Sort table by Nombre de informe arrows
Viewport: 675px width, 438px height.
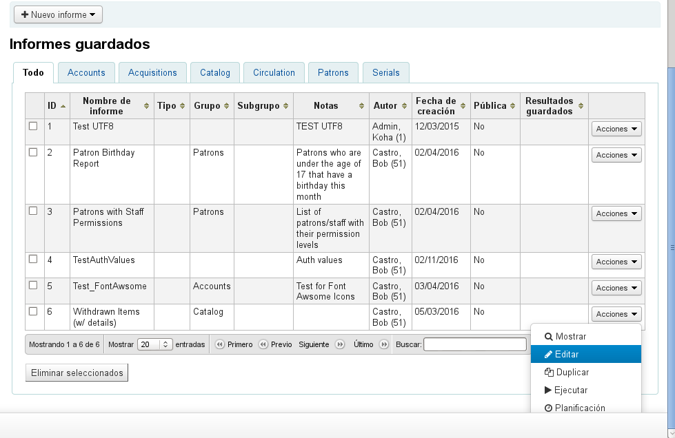tap(146, 106)
